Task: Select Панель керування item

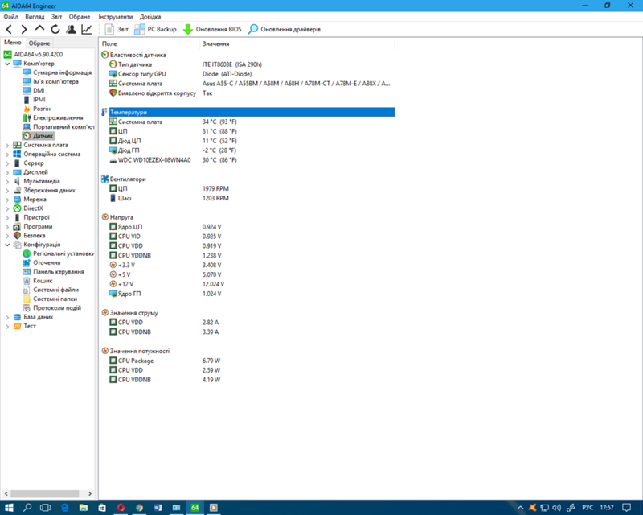Action: [x=59, y=271]
